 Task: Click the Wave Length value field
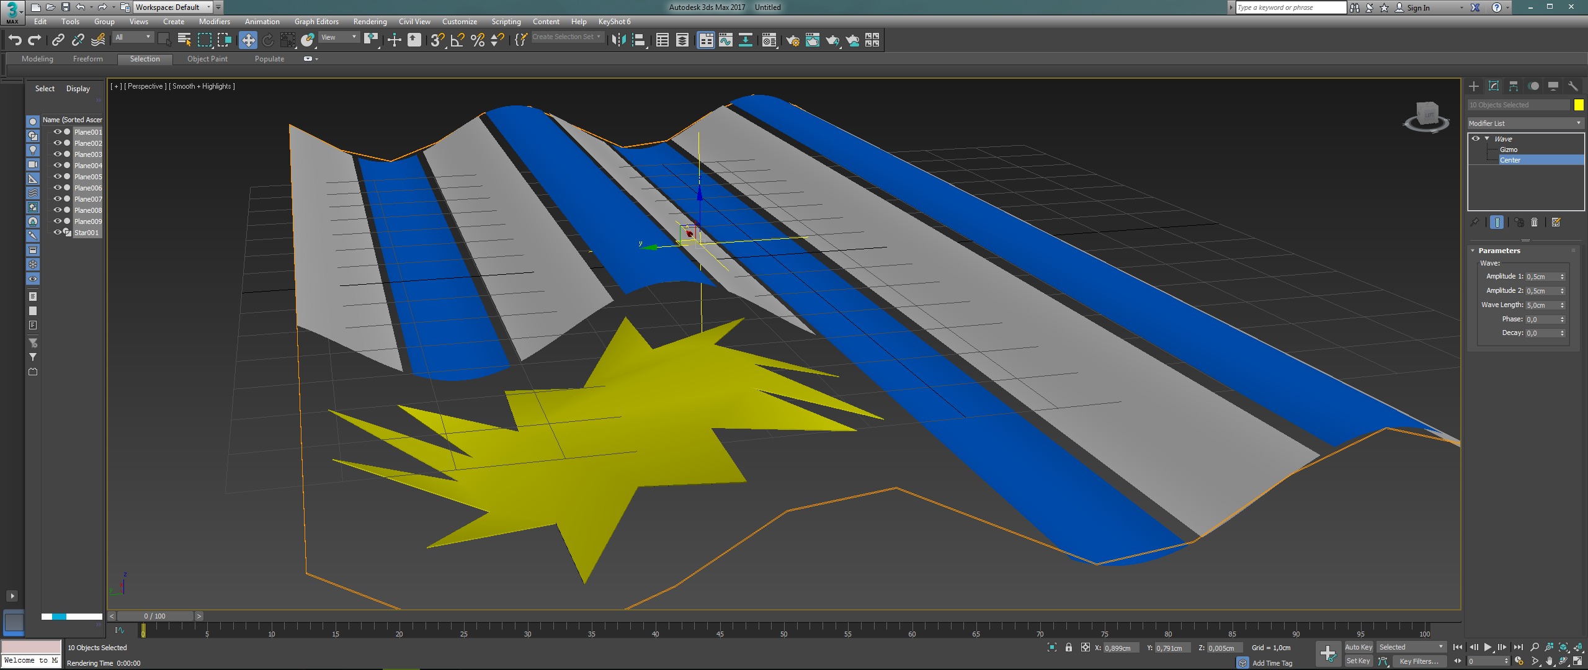coord(1541,305)
